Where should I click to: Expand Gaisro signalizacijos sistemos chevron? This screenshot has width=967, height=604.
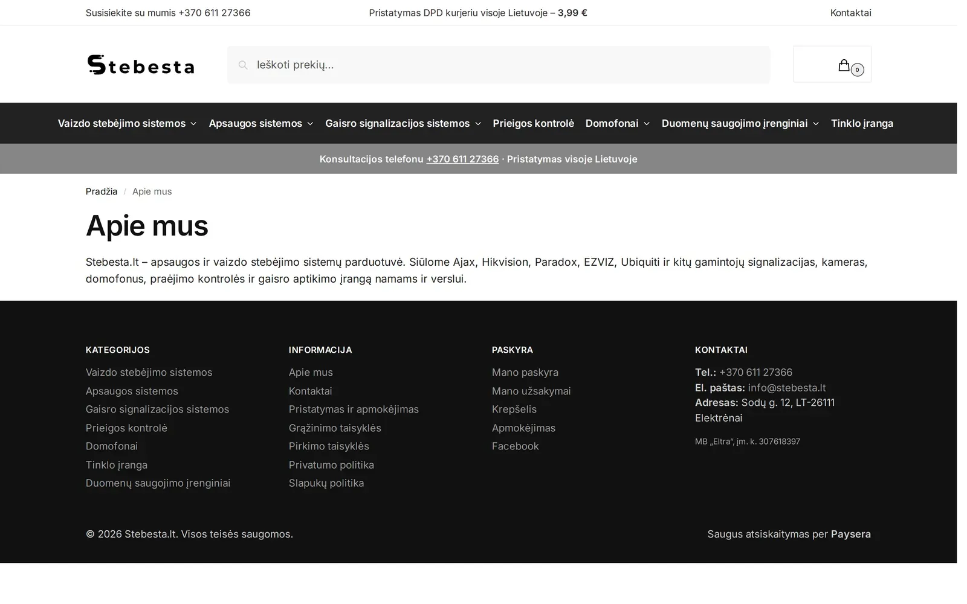click(x=478, y=124)
